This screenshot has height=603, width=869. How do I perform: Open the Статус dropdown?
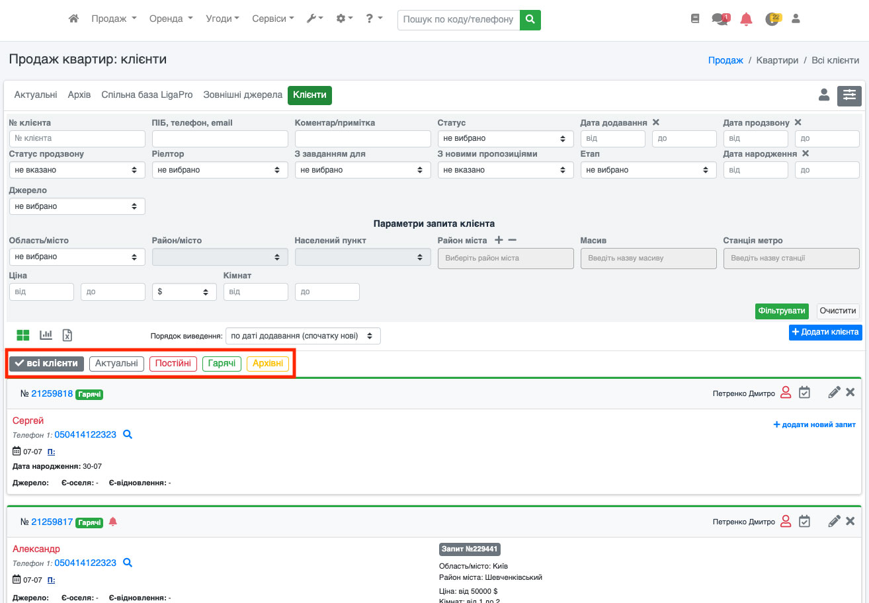(x=505, y=139)
